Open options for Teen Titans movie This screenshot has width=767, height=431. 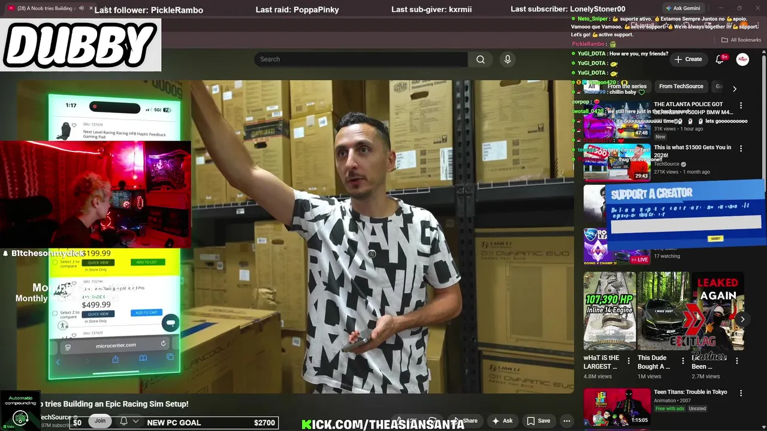741,393
